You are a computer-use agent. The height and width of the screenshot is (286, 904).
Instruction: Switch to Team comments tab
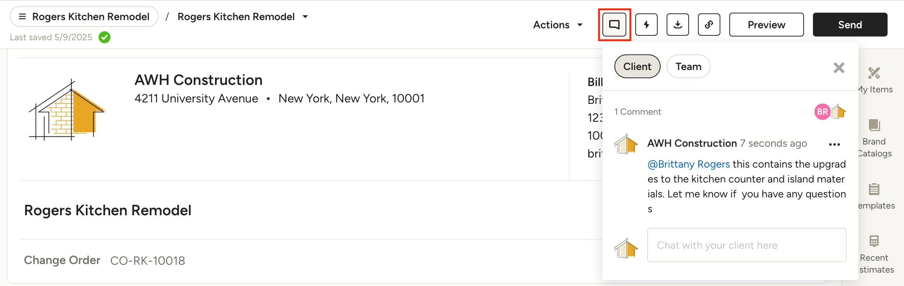tap(688, 67)
